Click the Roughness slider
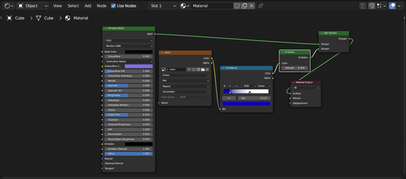 129,95
